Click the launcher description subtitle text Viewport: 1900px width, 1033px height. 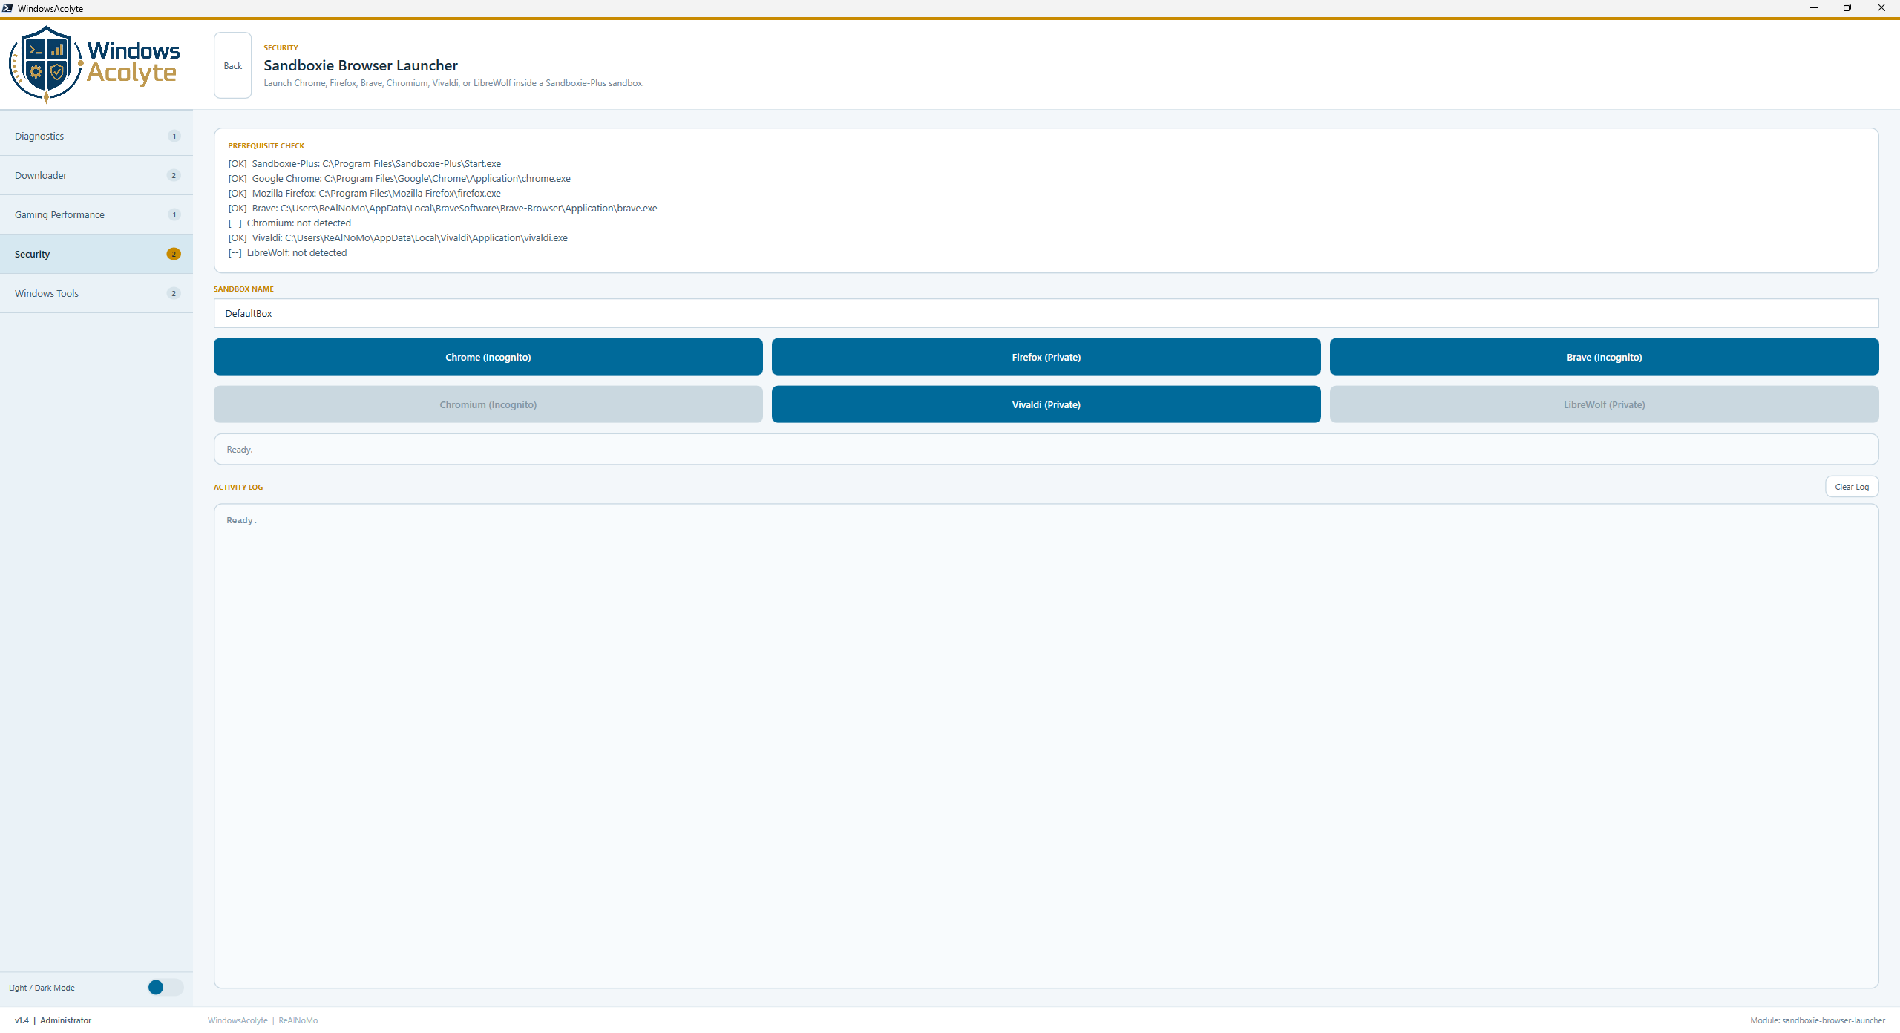coord(453,83)
